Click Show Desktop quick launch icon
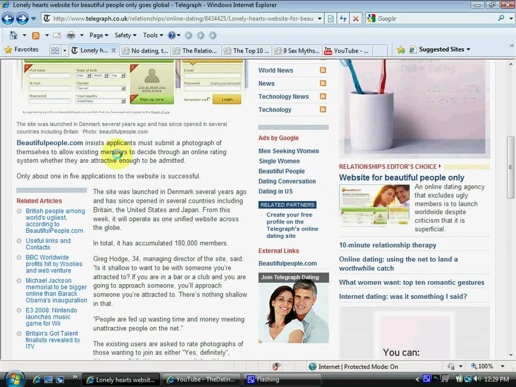This screenshot has height=387, width=516. pos(48,379)
